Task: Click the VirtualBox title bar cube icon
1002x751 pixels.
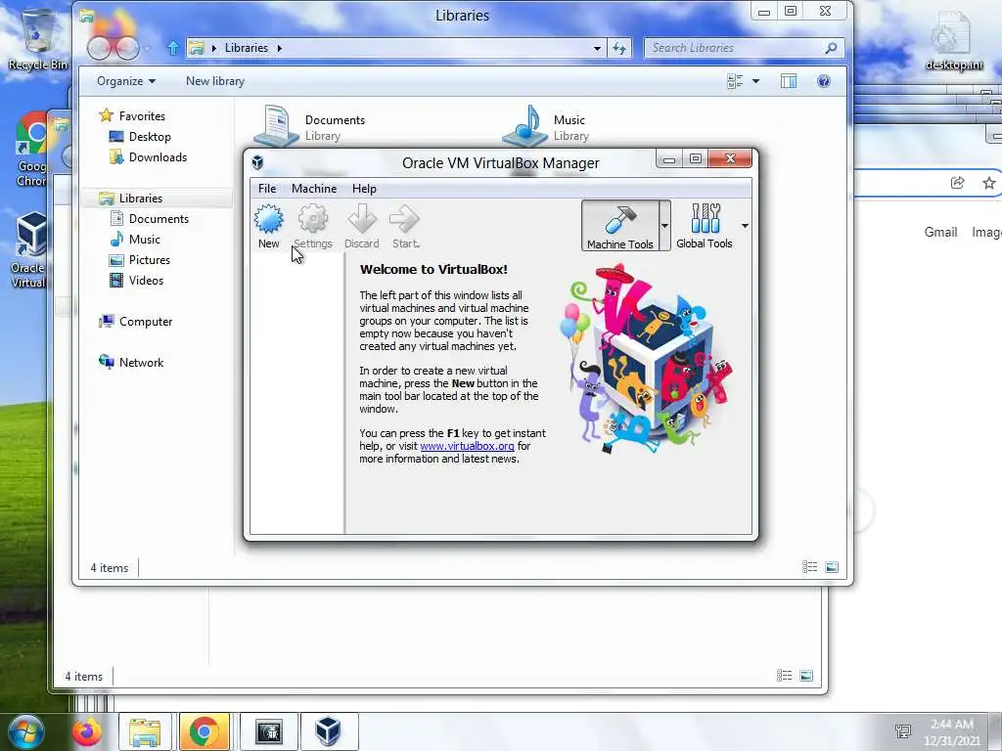Action: pos(257,162)
